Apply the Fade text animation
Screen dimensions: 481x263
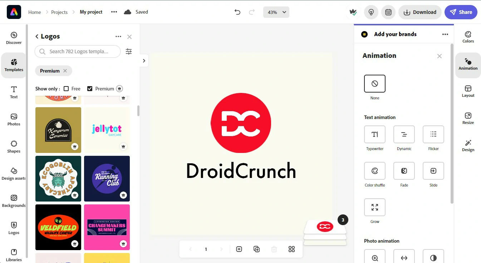404,171
